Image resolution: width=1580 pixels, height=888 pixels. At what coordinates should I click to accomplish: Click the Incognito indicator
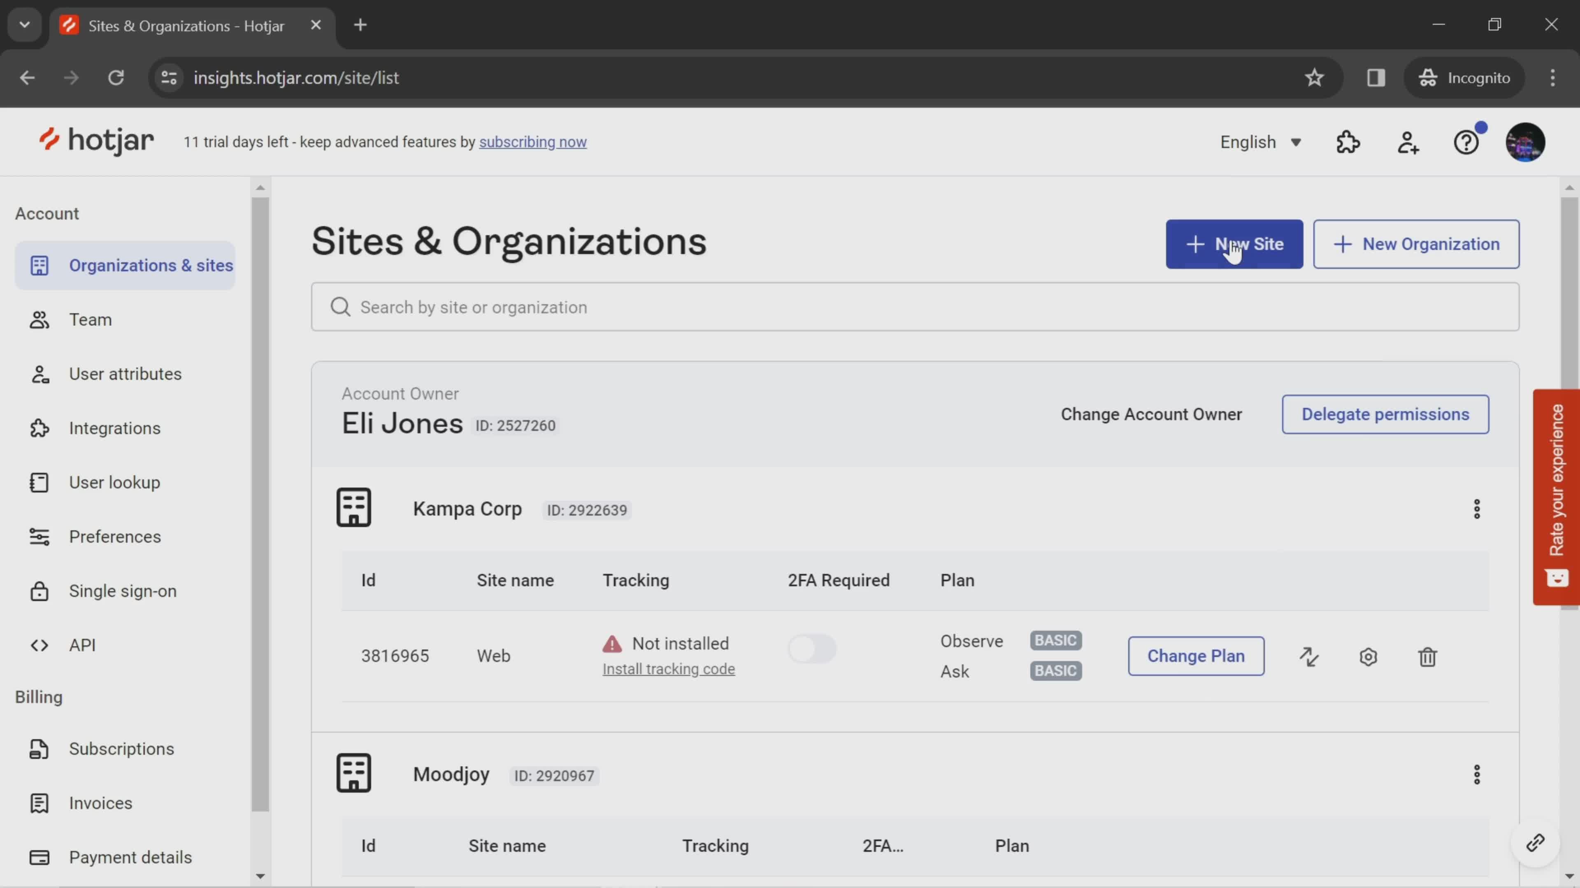1465,78
